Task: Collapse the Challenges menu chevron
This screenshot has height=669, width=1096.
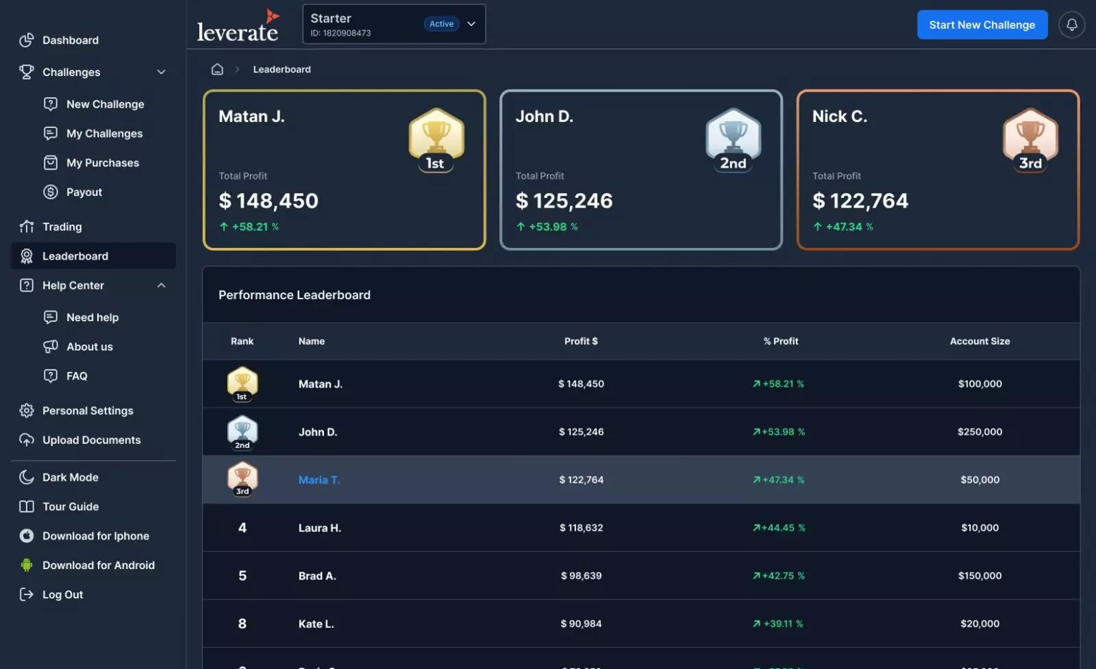Action: pos(161,73)
